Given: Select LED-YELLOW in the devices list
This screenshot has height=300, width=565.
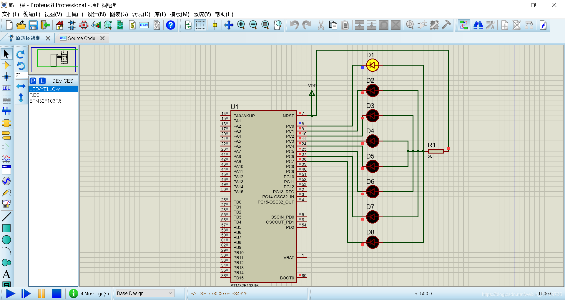Looking at the screenshot, I should tap(53, 89).
